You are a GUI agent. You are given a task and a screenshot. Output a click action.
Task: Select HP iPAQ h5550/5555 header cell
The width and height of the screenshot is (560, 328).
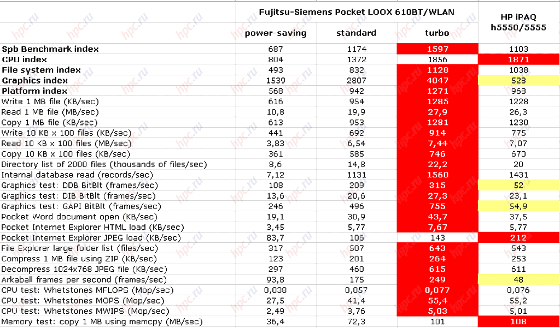tap(519, 22)
